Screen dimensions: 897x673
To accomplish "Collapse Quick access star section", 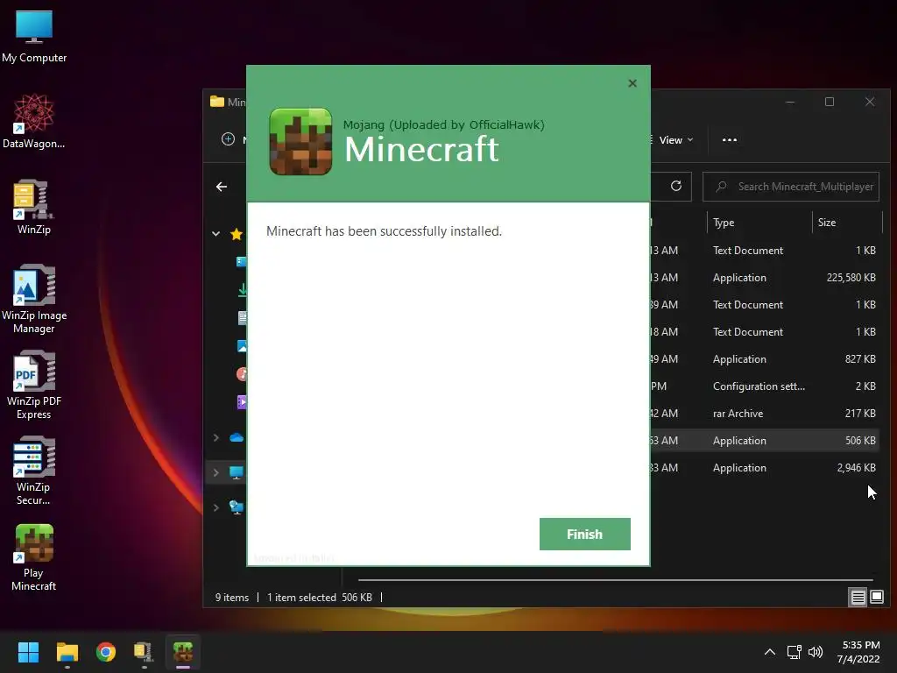I will pos(215,233).
